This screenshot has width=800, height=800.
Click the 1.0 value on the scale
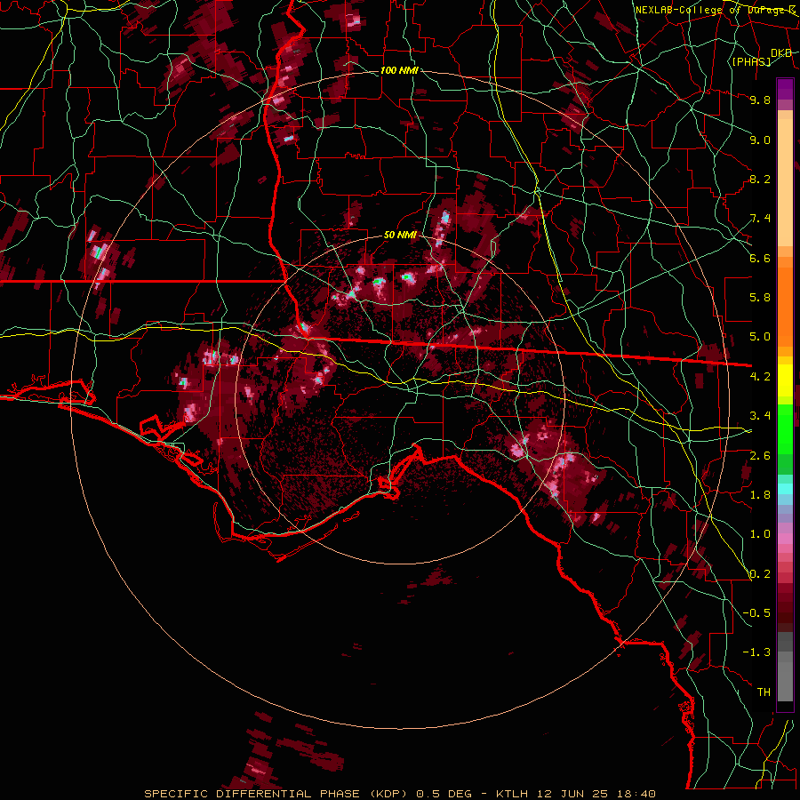(x=760, y=534)
